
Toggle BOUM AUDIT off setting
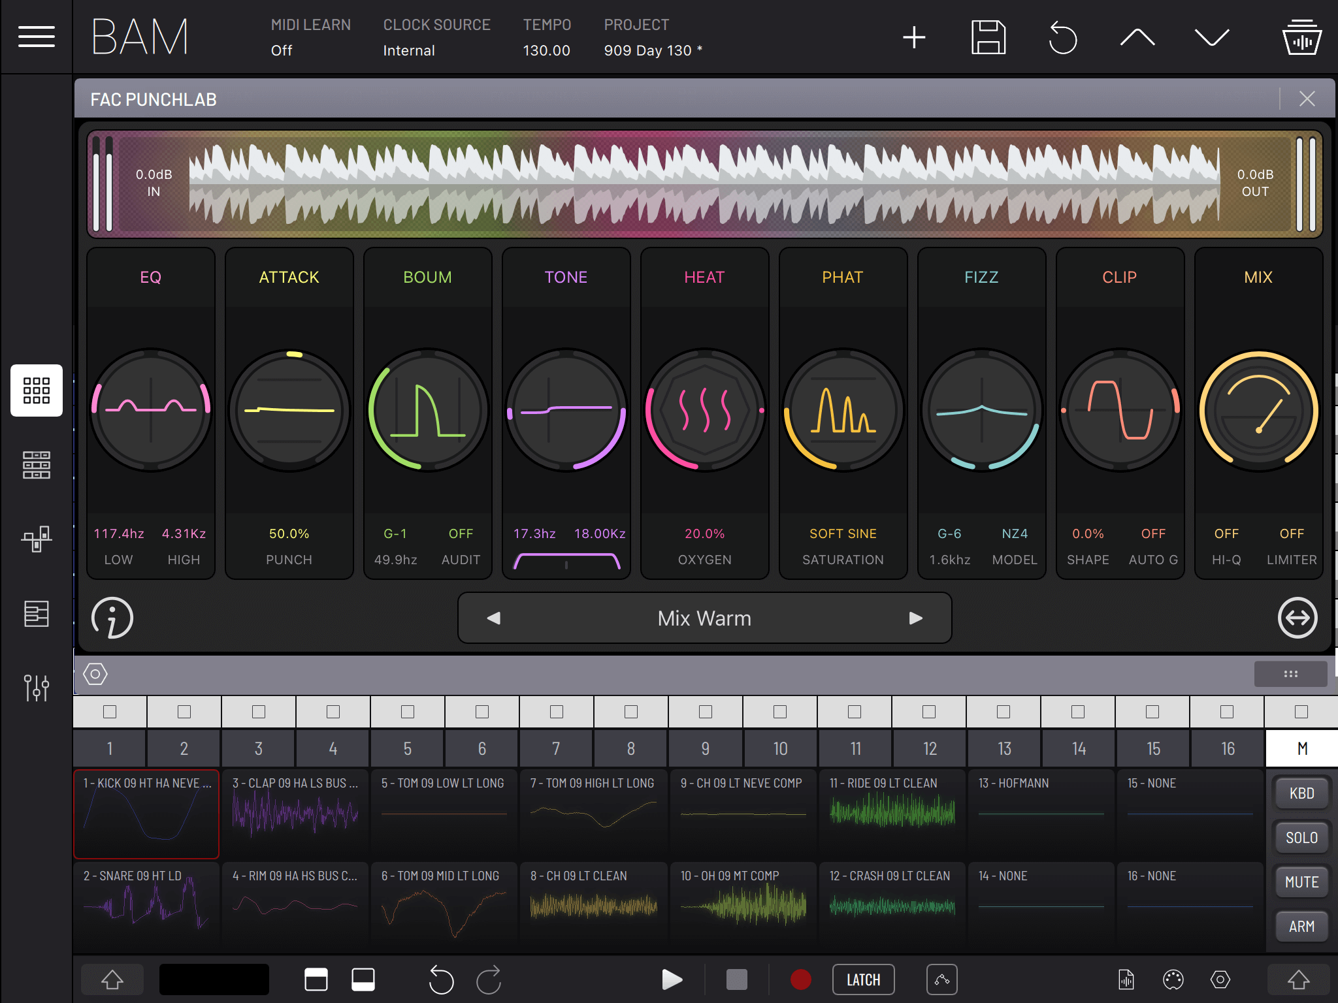click(x=461, y=533)
